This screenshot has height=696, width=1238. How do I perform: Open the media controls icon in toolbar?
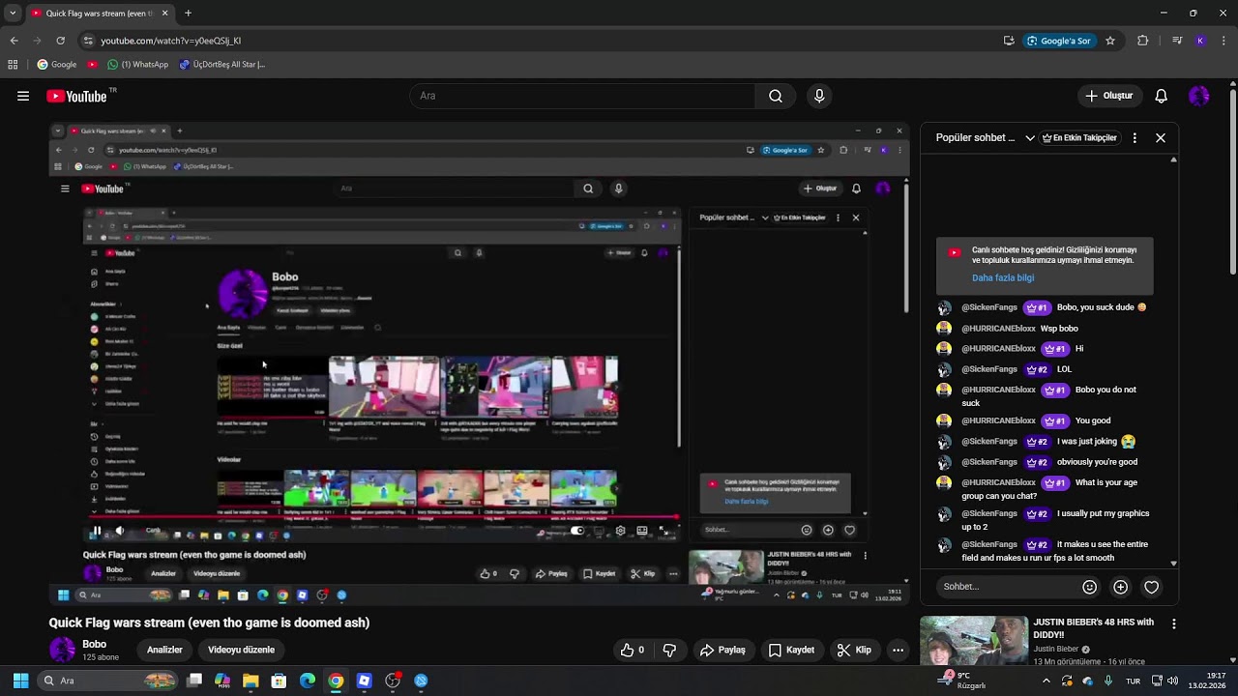pos(1177,41)
